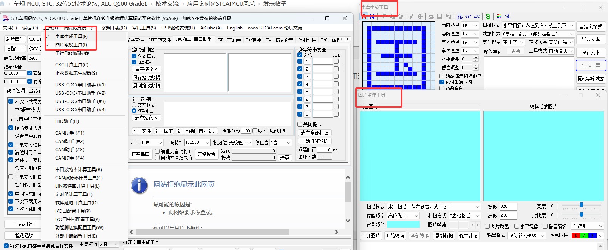Click the STC app logo in title bar
The width and height of the screenshot is (608, 250).
pos(6,18)
